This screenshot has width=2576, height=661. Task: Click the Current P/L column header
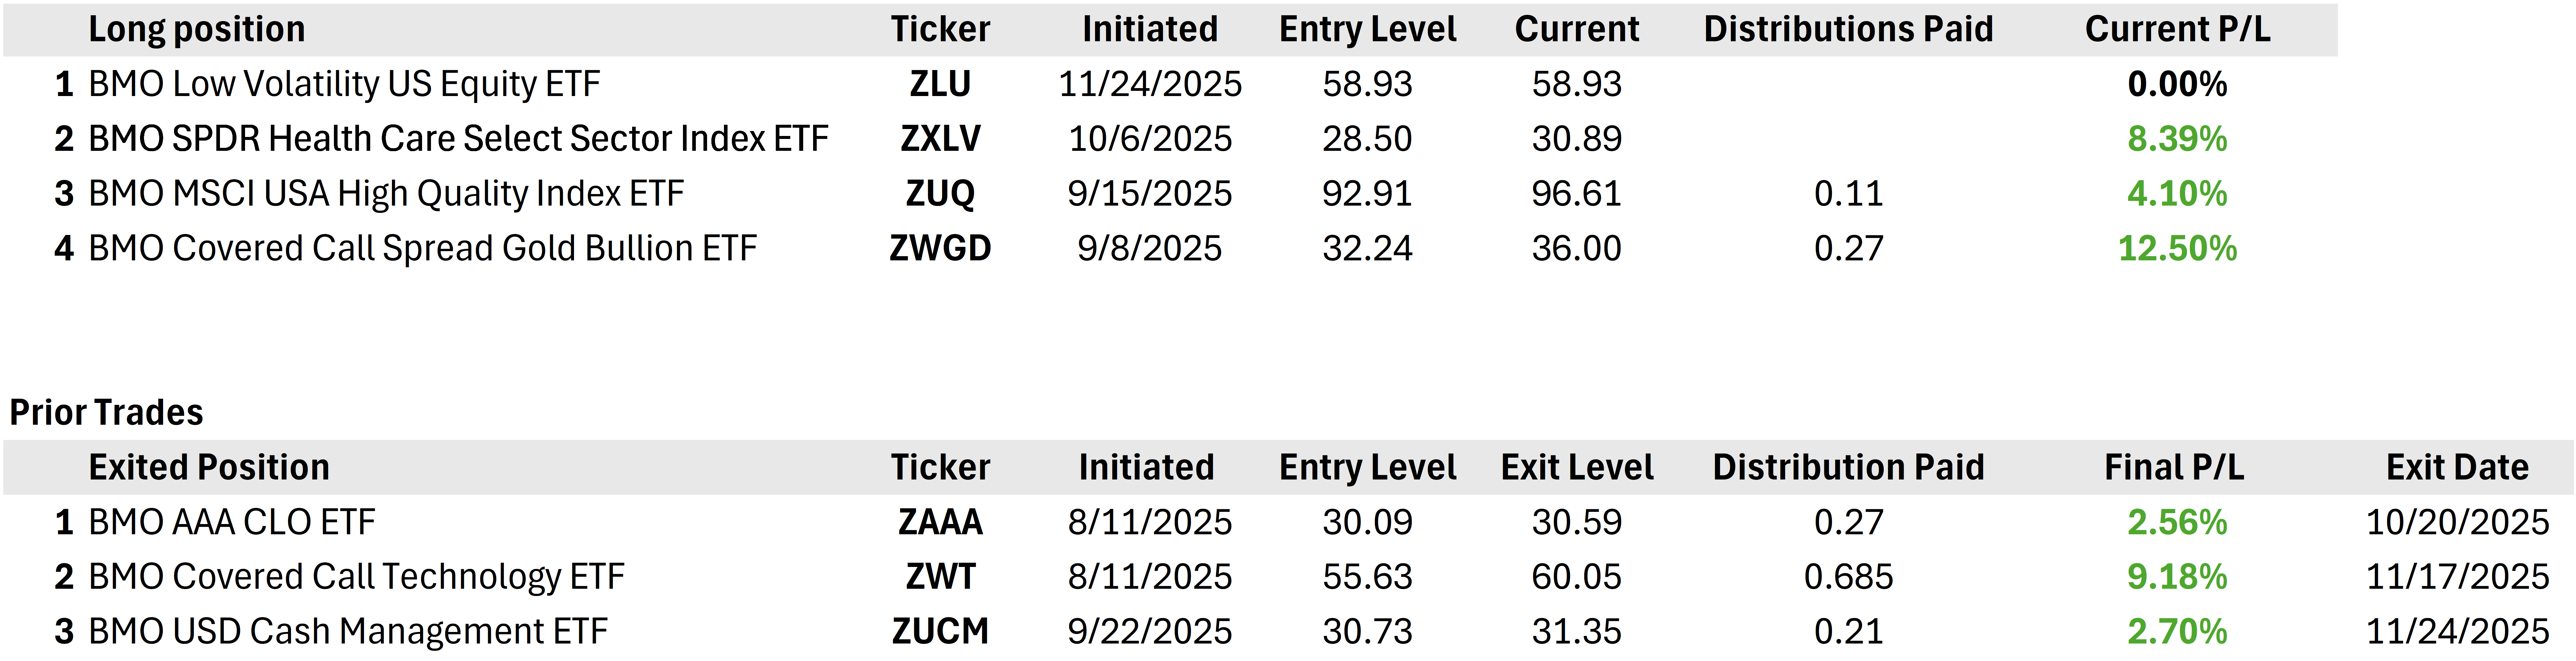(x=2177, y=29)
